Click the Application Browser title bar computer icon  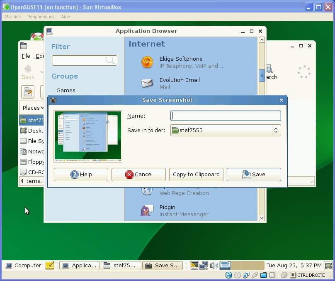tap(49, 31)
